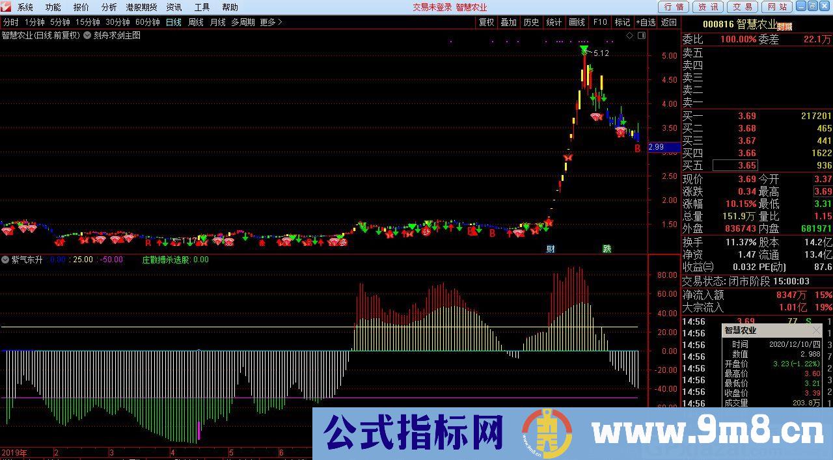833x460 pixels.
Task: Add stock via +自选 button
Action: pos(646,22)
